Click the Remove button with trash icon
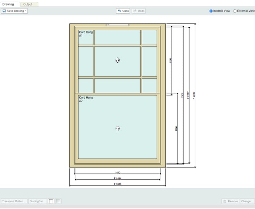This screenshot has width=255, height=209. 230,201
